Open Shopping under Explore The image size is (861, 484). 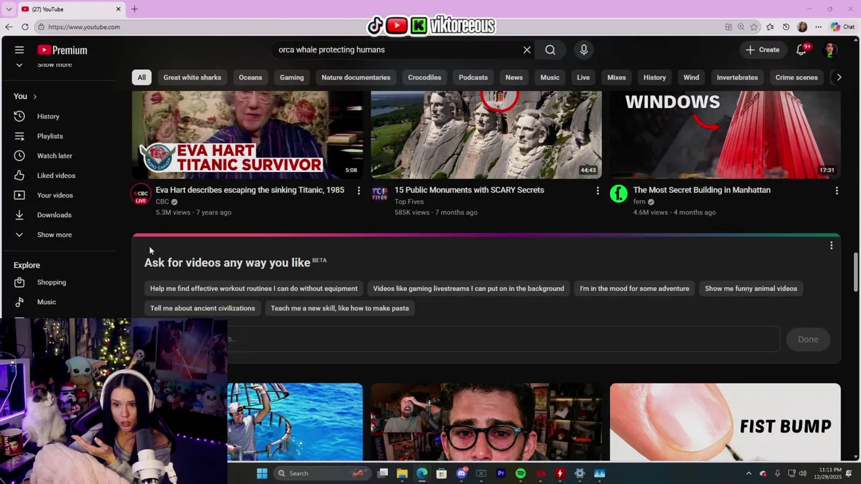[51, 282]
